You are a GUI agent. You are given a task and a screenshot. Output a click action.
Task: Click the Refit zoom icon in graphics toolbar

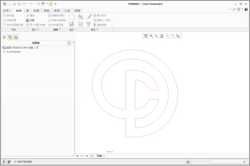pos(146,36)
